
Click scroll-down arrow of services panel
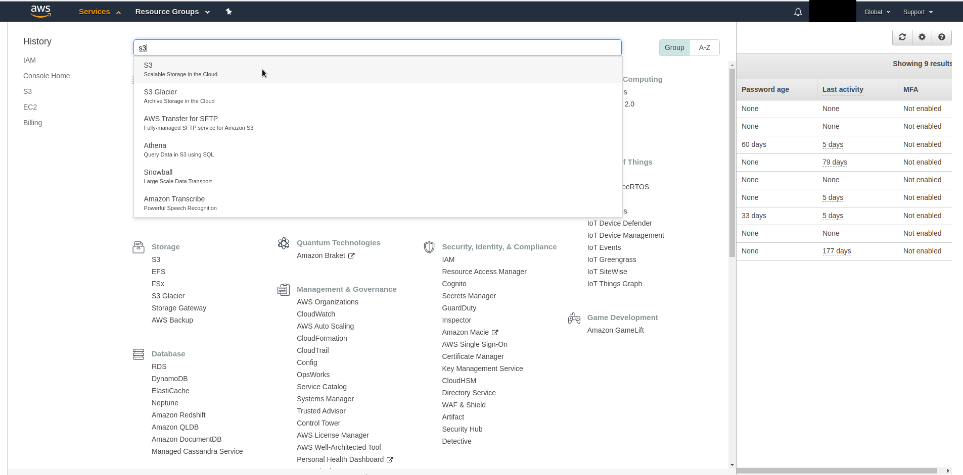(x=732, y=465)
